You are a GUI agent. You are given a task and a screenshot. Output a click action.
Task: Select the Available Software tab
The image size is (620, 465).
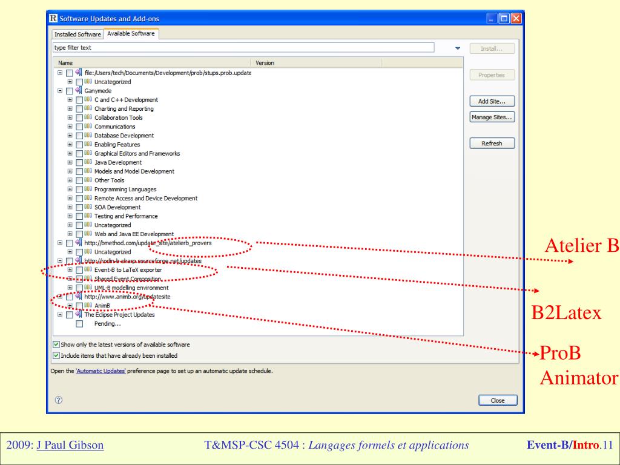[x=131, y=34]
